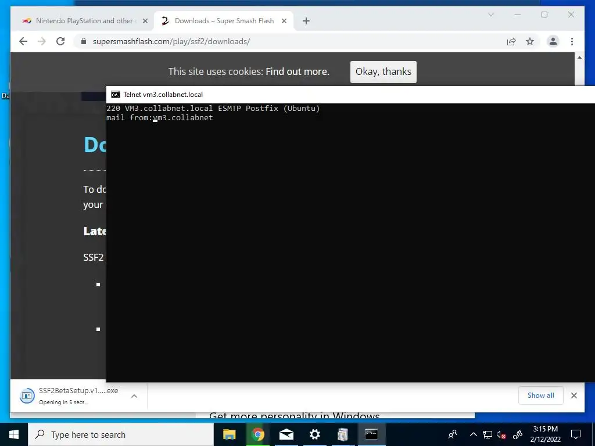Expand the tab search chevron in Chrome

pyautogui.click(x=490, y=15)
